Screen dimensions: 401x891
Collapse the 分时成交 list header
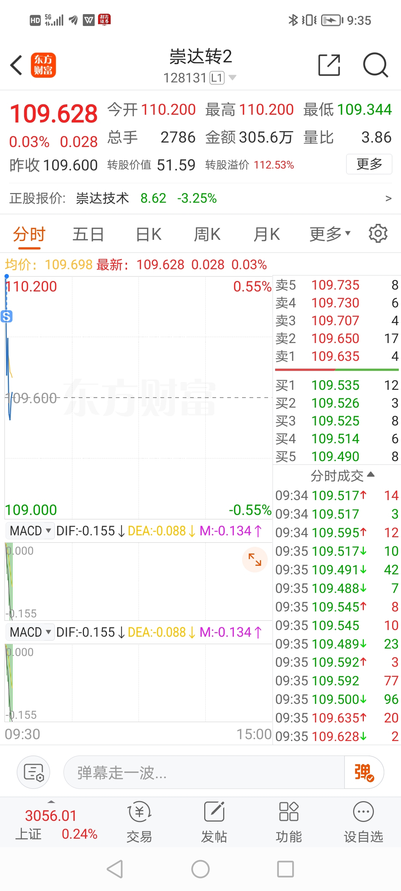tap(342, 476)
